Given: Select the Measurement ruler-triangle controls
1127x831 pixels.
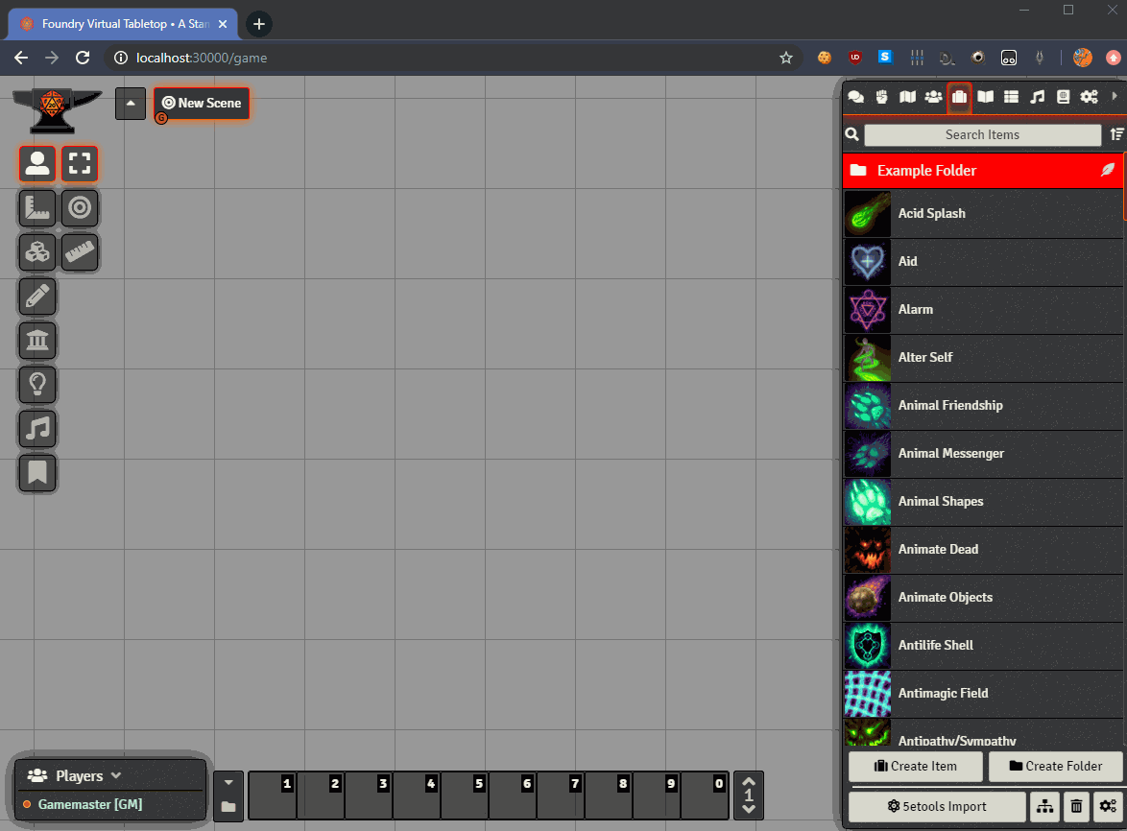Looking at the screenshot, I should tap(37, 208).
